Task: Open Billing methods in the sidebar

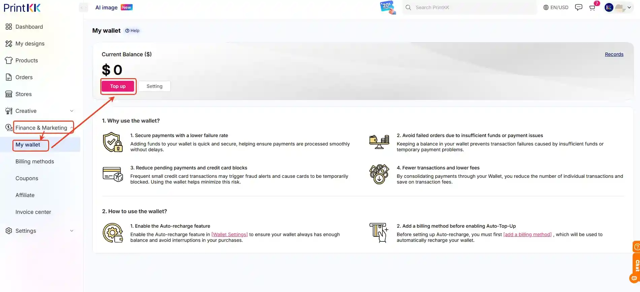Action: click(x=35, y=161)
